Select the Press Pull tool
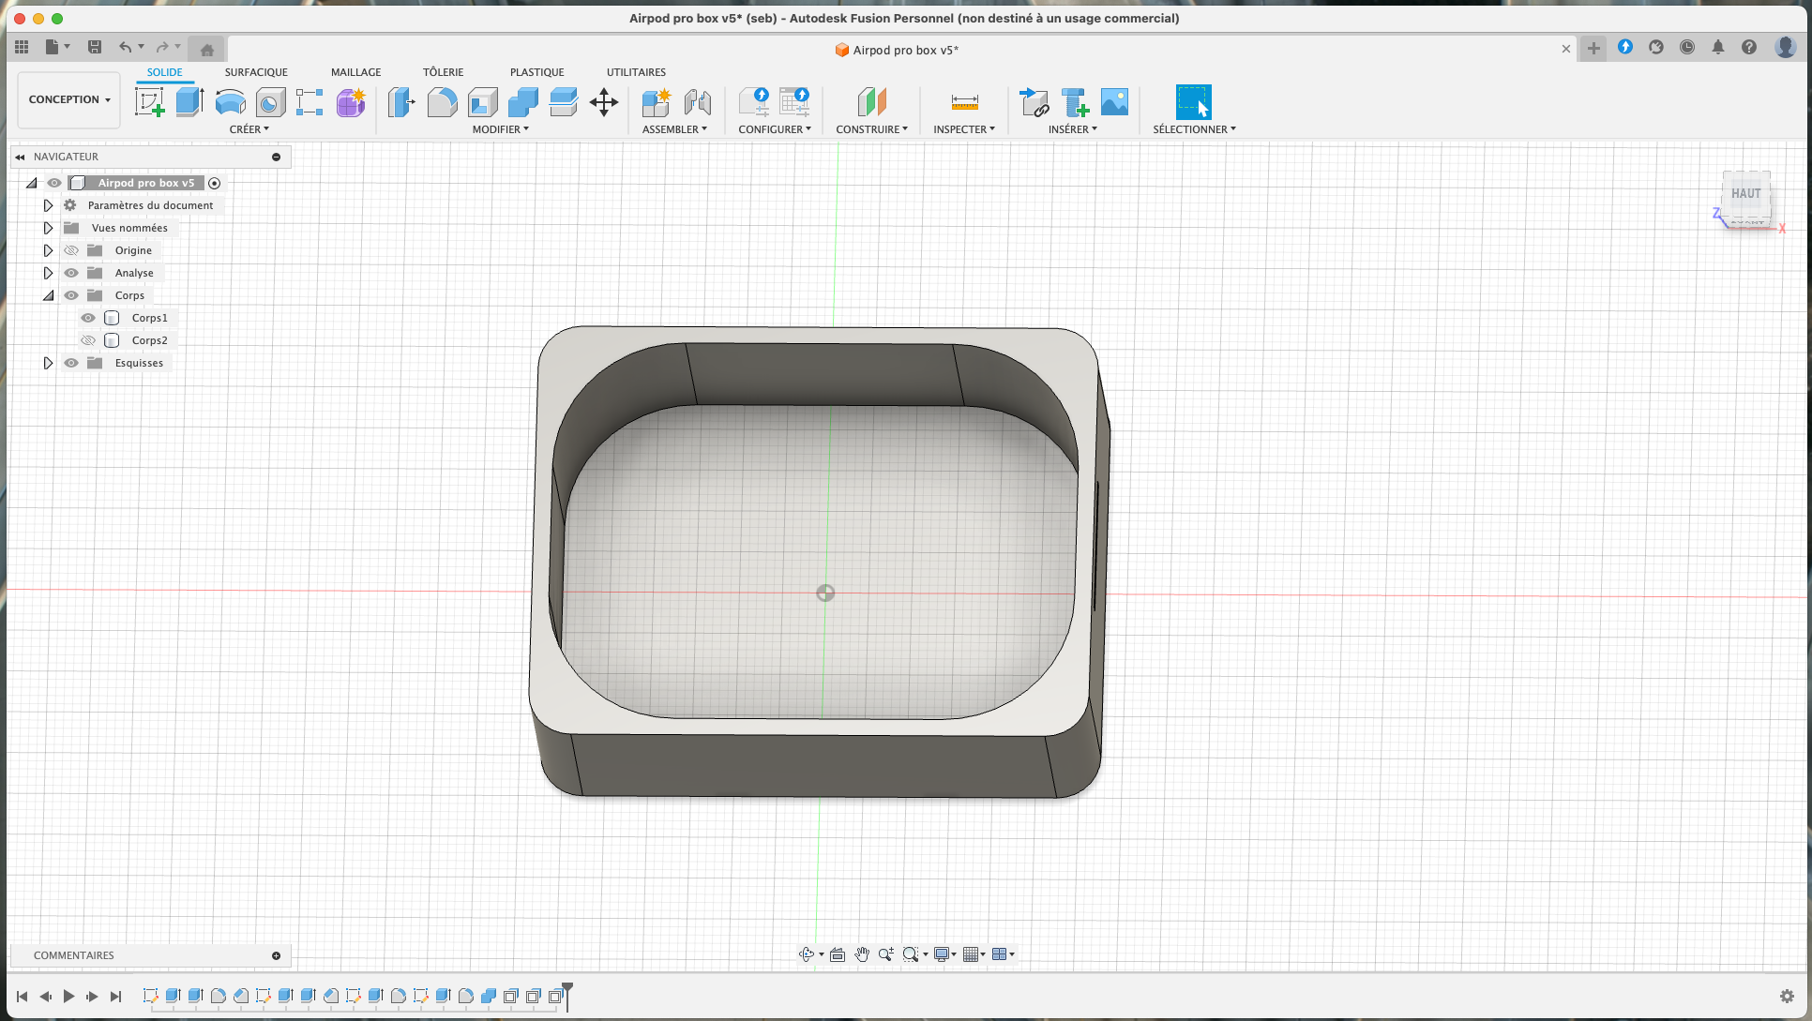 [x=401, y=102]
